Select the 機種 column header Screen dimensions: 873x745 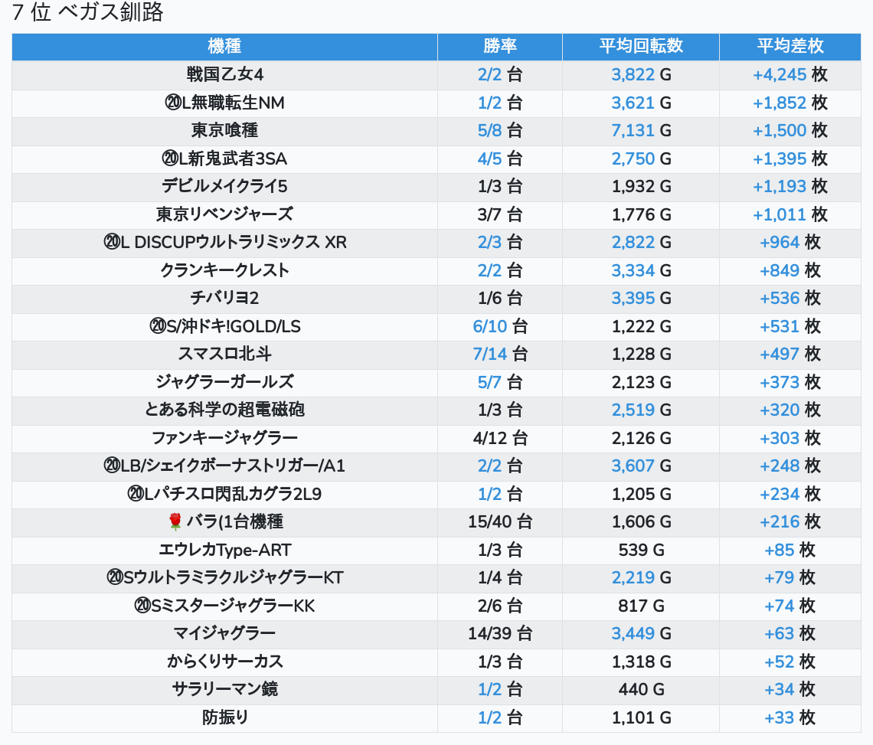224,46
